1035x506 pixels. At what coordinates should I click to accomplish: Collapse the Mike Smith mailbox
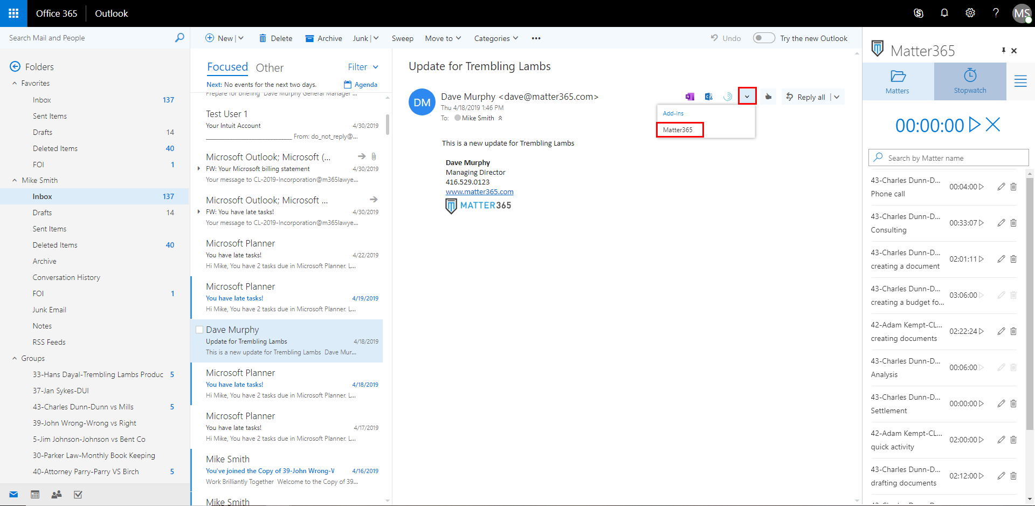[15, 181]
